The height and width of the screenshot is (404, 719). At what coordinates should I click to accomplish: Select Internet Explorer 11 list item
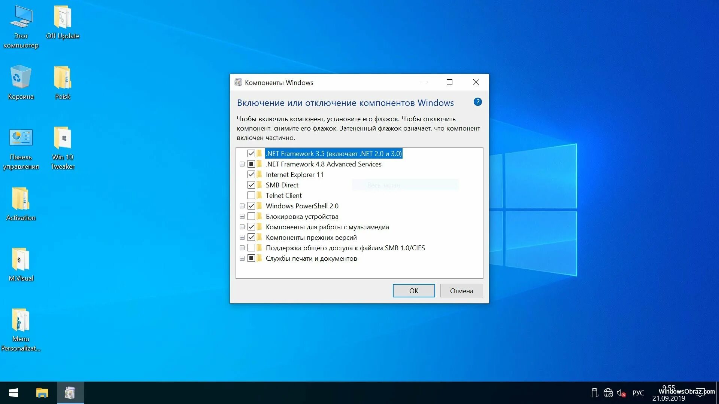[294, 174]
